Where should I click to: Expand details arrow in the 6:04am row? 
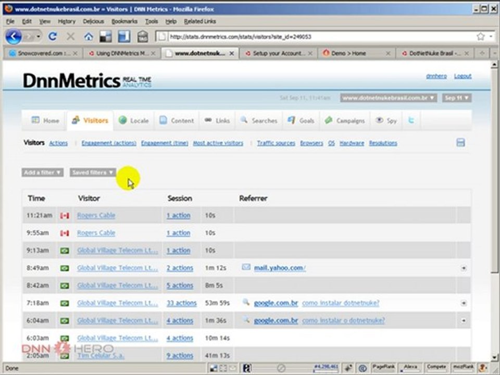[464, 320]
